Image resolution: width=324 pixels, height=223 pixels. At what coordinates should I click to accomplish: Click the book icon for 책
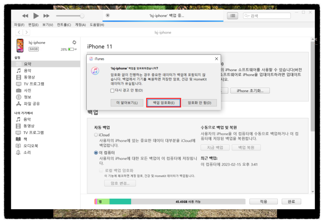pyautogui.click(x=18, y=139)
